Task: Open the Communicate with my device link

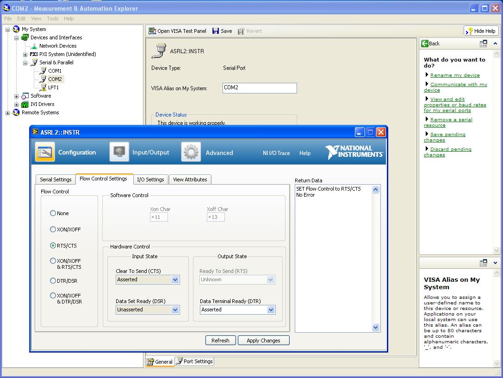Action: point(455,87)
